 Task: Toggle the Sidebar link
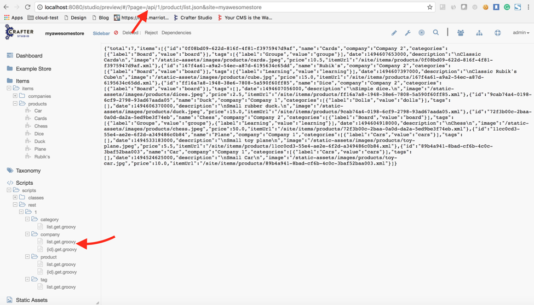tap(101, 33)
